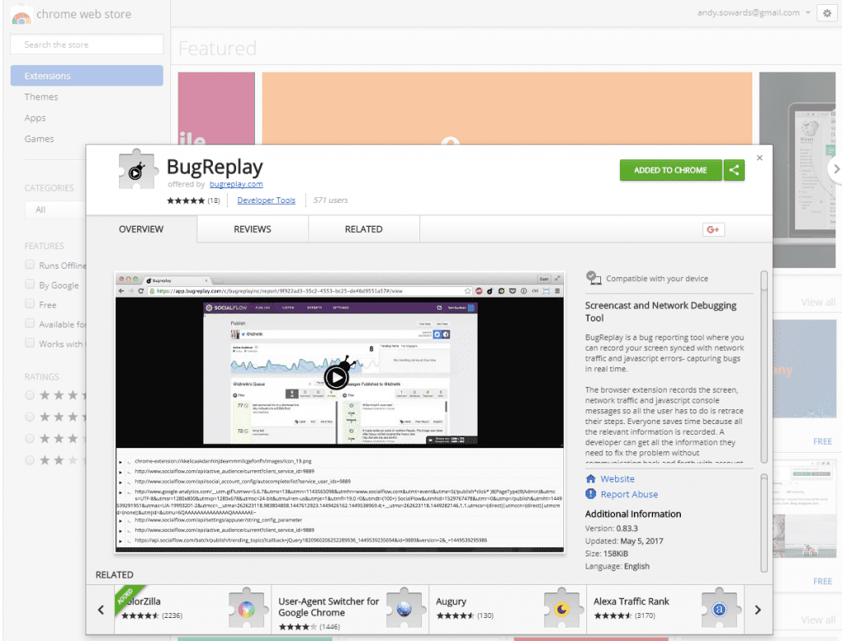This screenshot has height=641, width=842.
Task: Click the Website home icon
Action: [x=590, y=479]
